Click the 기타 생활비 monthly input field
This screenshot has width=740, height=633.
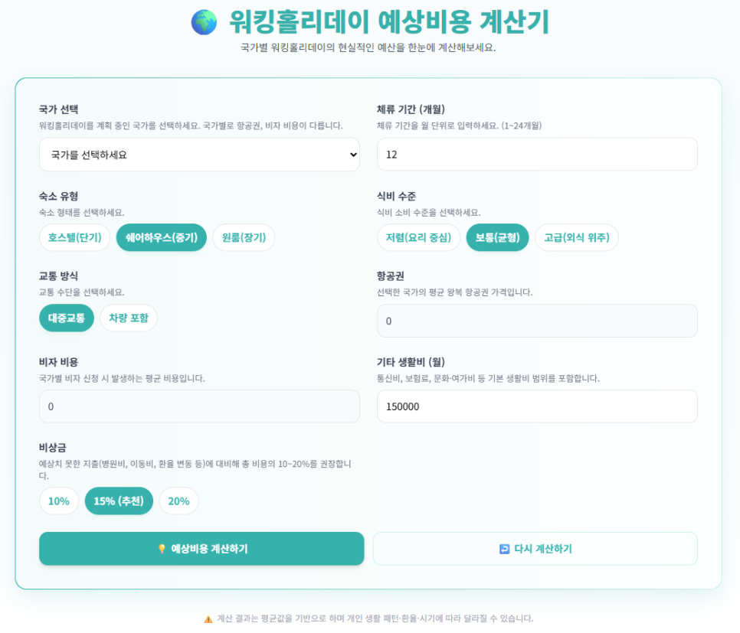tap(537, 406)
